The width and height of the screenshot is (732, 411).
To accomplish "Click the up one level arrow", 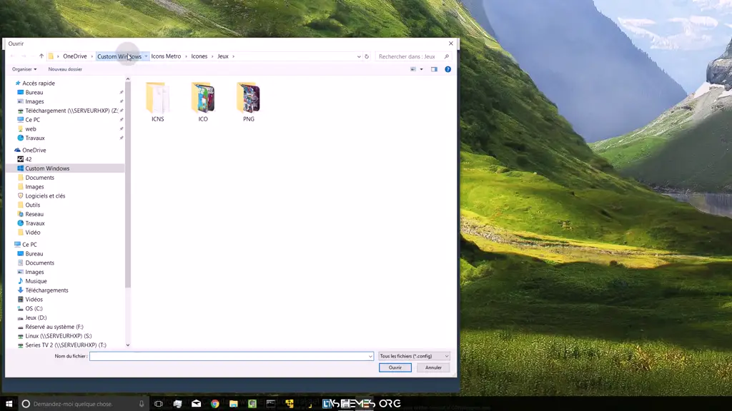I will tap(41, 56).
